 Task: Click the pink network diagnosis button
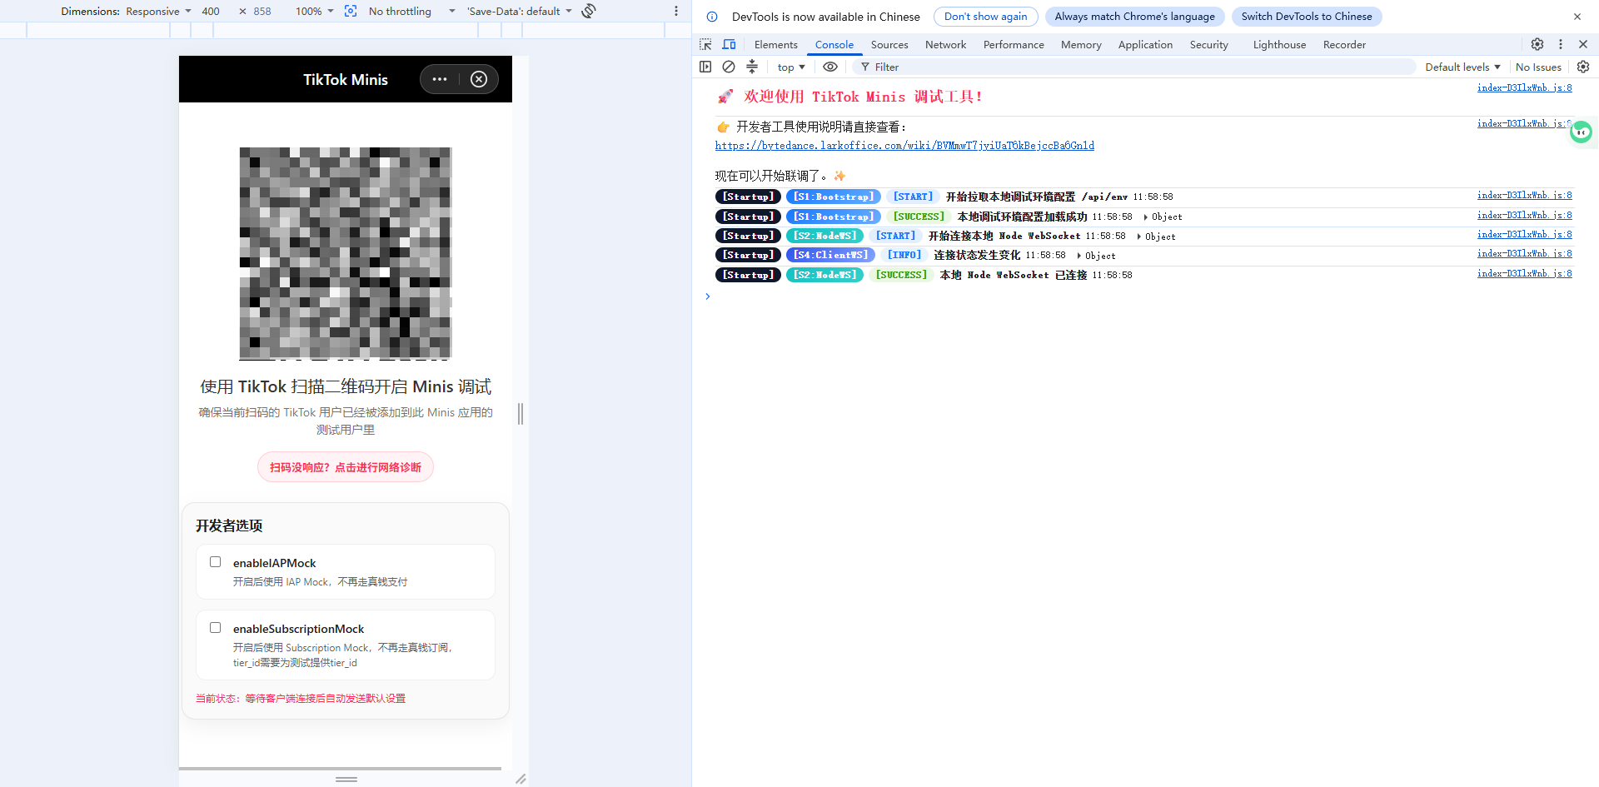(346, 467)
